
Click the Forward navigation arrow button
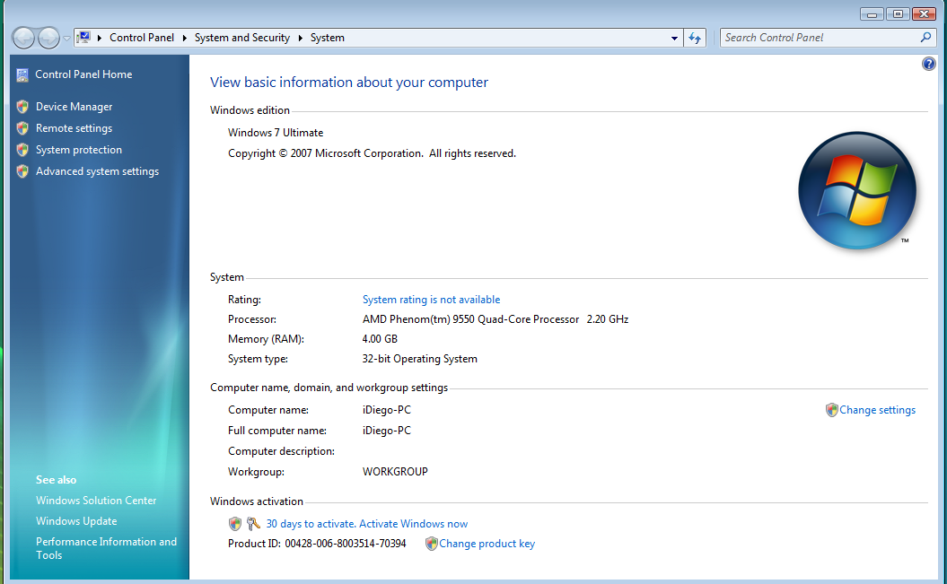tap(48, 38)
